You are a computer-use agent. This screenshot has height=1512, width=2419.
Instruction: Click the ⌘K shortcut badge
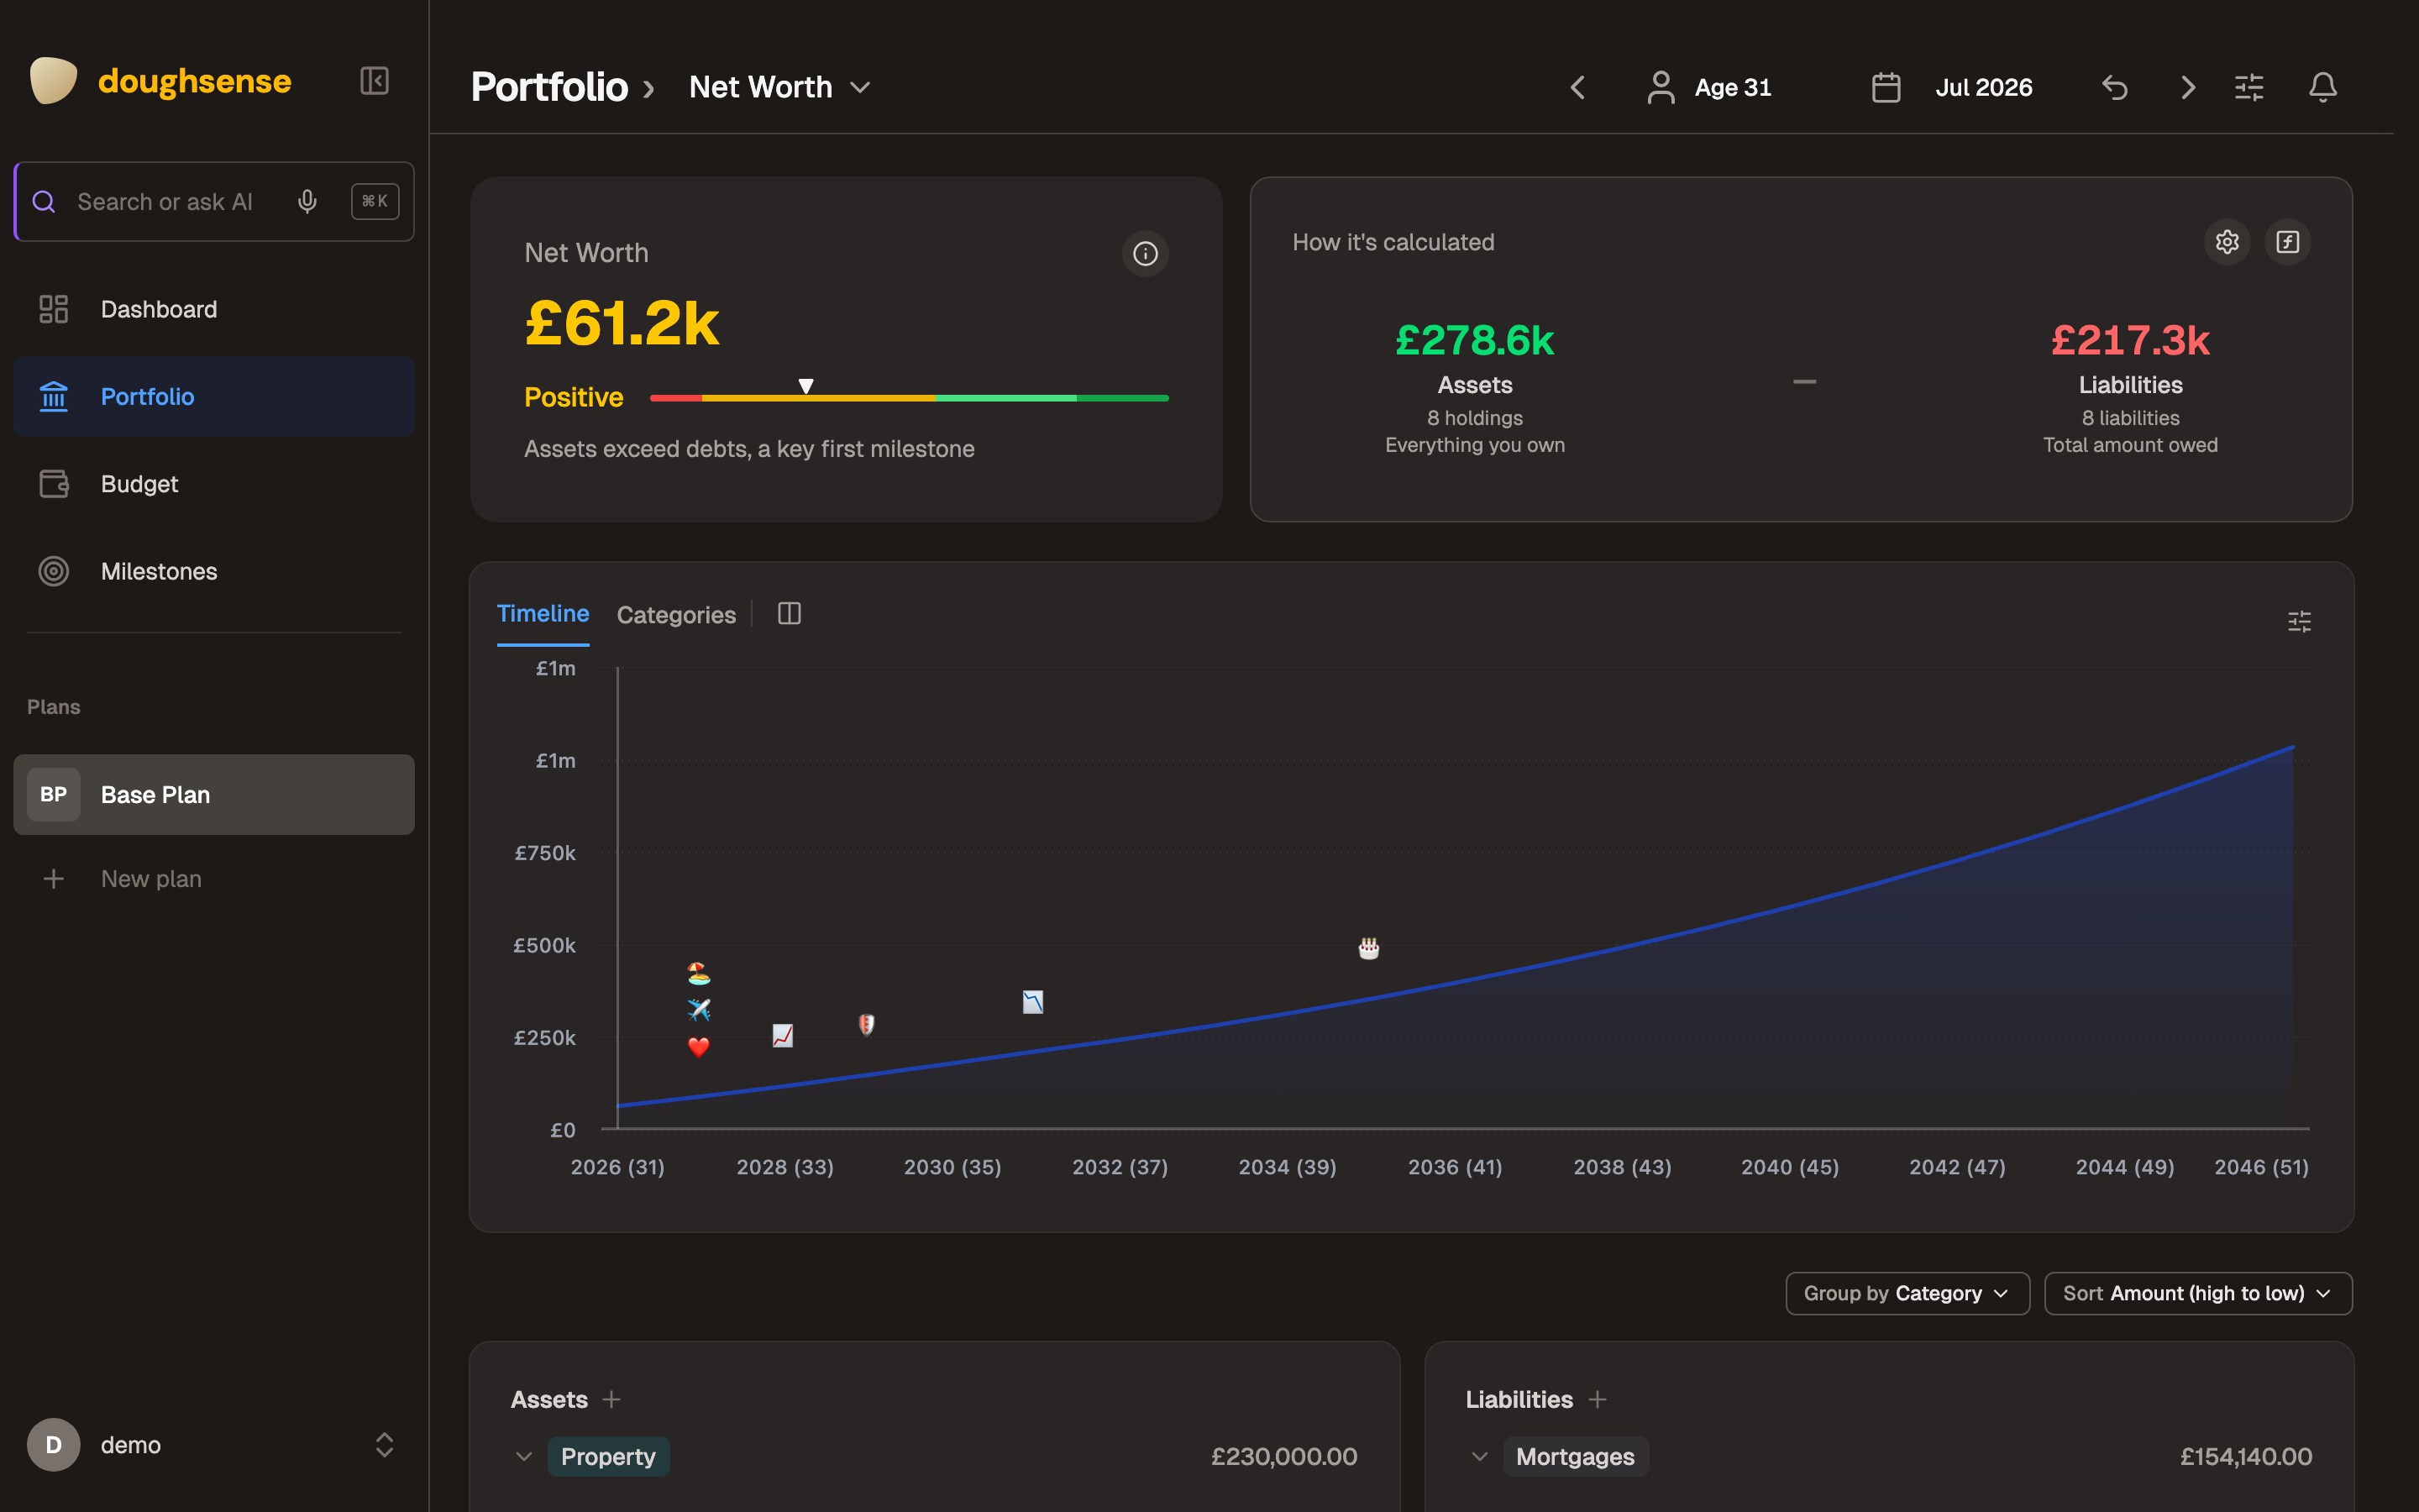pyautogui.click(x=375, y=201)
